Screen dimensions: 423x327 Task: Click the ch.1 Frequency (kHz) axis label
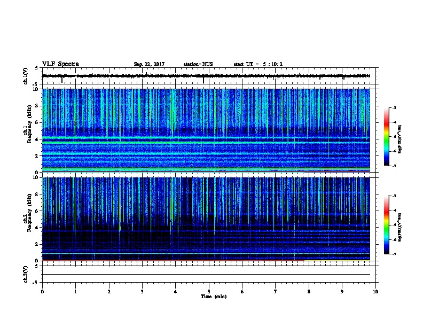(27, 124)
